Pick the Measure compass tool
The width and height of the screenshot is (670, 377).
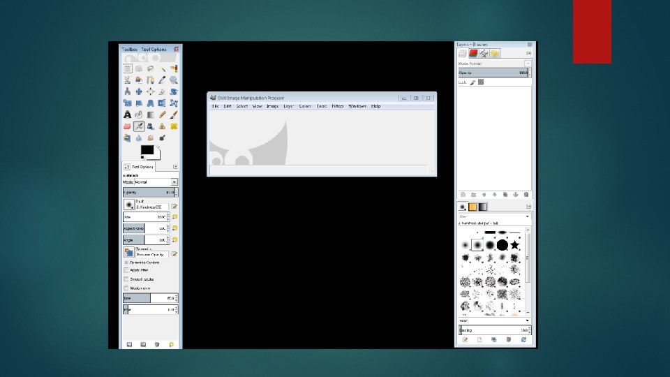(x=127, y=91)
